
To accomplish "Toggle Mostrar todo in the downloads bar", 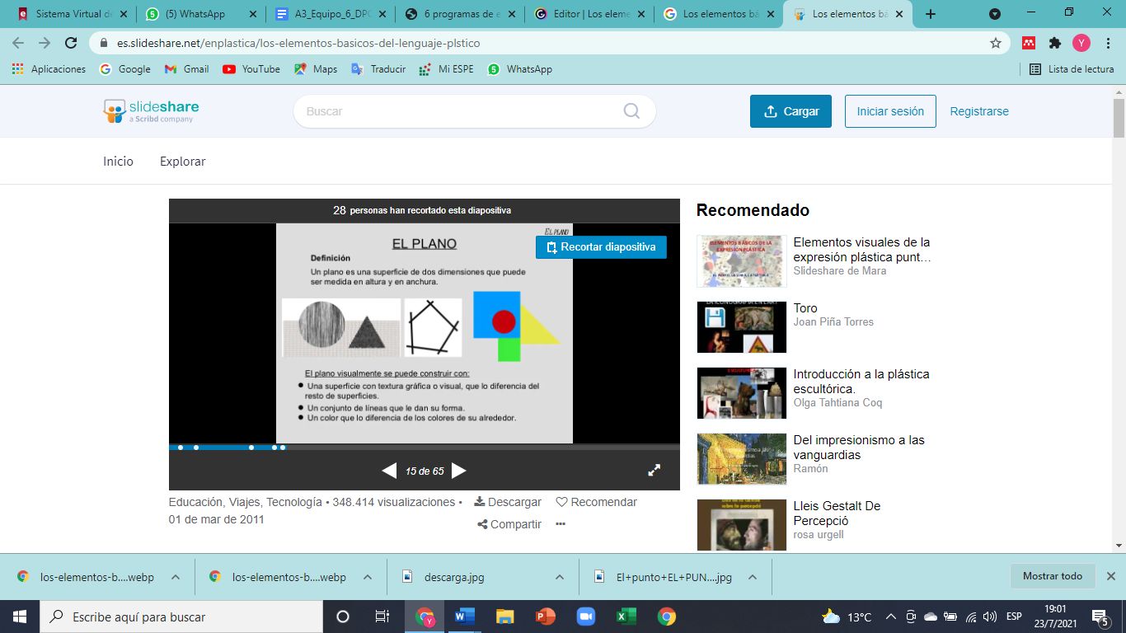I will [x=1053, y=576].
